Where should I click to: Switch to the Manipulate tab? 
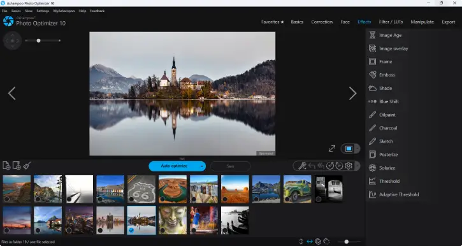[x=422, y=22]
